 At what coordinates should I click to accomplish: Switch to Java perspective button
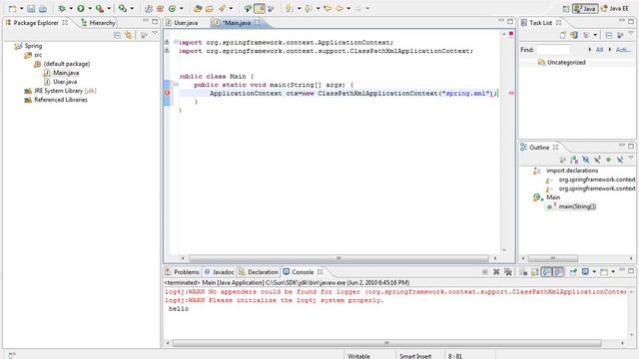585,9
